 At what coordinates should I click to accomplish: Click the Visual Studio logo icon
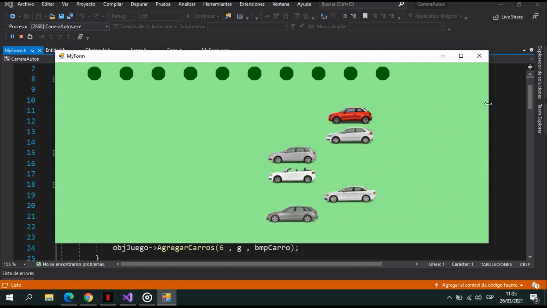point(8,4)
